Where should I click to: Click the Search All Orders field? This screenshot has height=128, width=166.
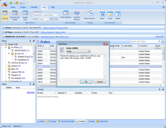click(144, 42)
